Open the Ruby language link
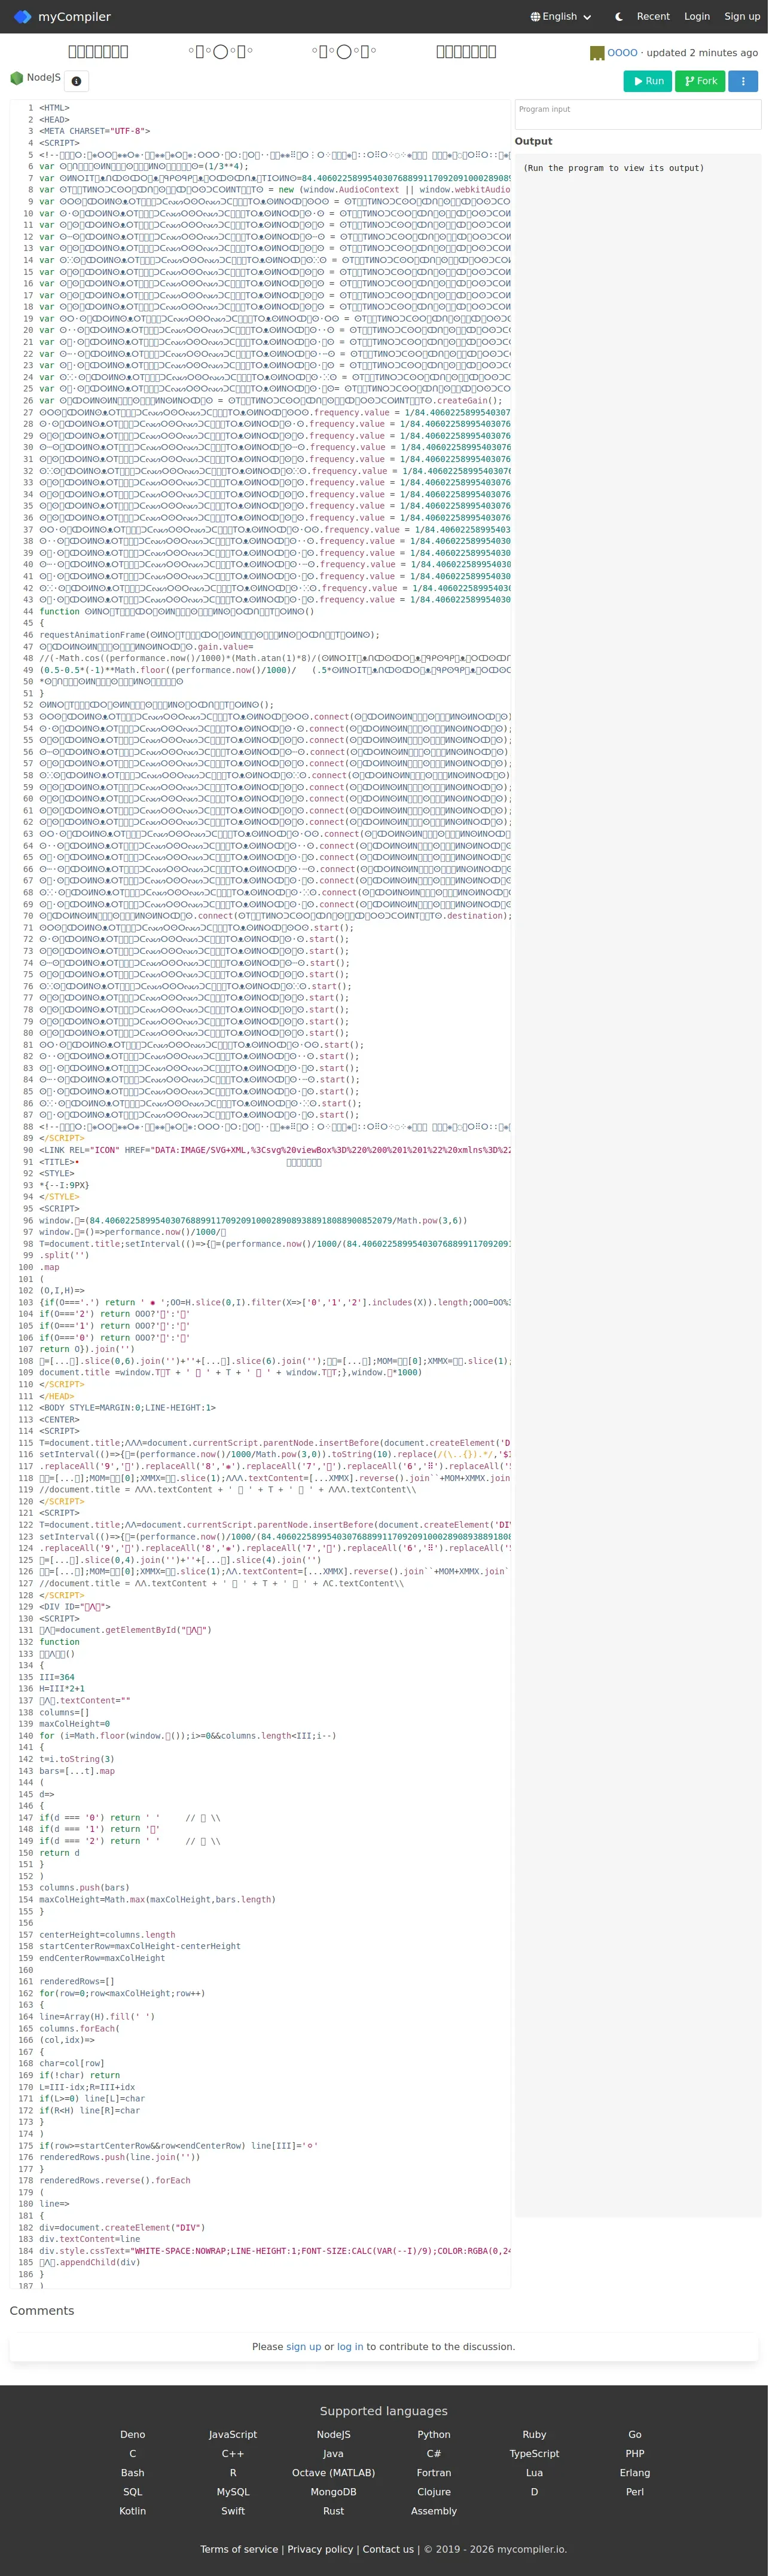 click(535, 2434)
